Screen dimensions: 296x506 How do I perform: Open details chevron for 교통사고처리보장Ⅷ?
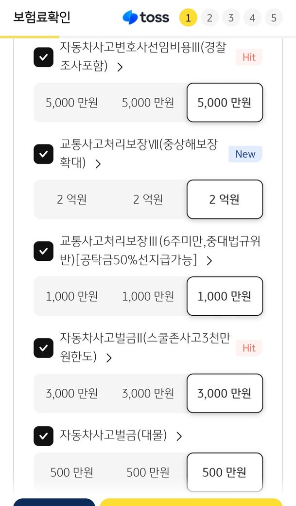coord(98,164)
